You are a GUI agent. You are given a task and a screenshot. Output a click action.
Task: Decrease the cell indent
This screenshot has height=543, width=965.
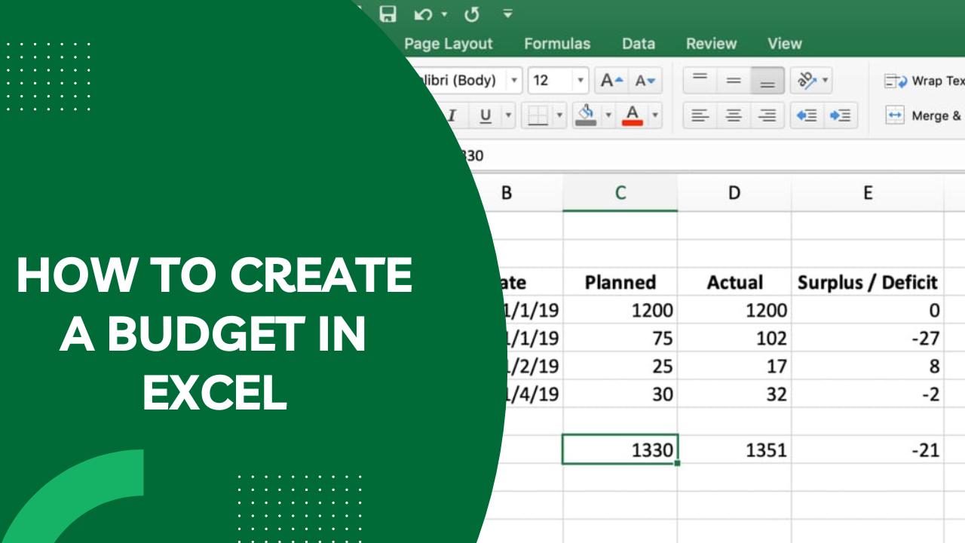[x=807, y=115]
